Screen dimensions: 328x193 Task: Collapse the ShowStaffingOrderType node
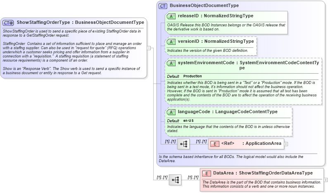[x=149, y=48]
